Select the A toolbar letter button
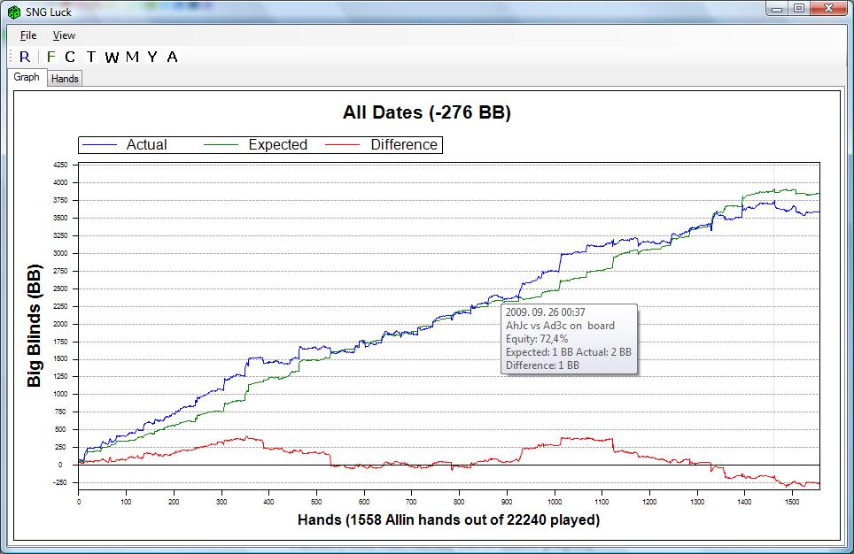 click(x=172, y=57)
